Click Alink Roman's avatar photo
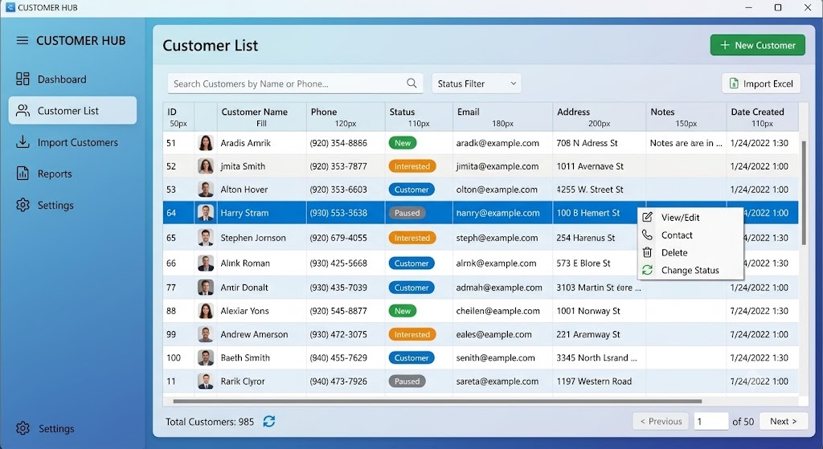Screen dimensions: 823x449 [205, 263]
